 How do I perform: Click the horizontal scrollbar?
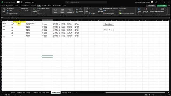[135, 93]
